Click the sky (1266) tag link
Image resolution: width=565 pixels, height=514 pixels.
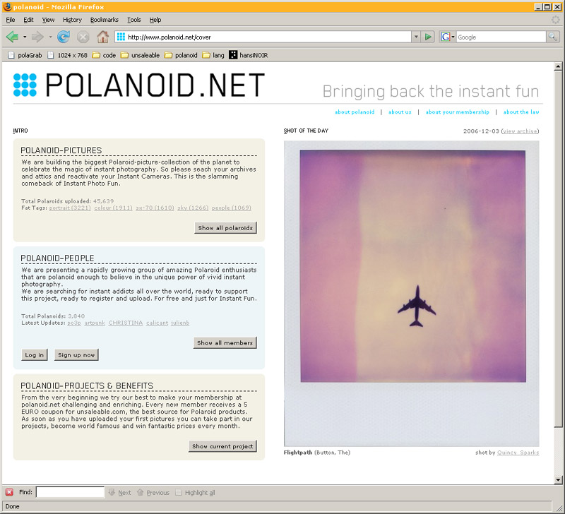[x=193, y=208]
